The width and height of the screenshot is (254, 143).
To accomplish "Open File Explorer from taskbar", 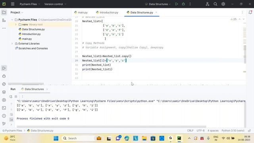I will click(x=144, y=138).
